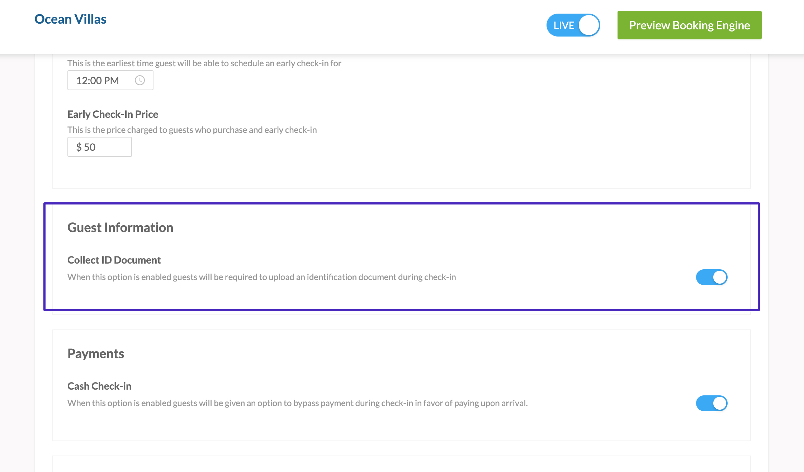Click the bypass payment description text
The height and width of the screenshot is (472, 804).
point(297,403)
